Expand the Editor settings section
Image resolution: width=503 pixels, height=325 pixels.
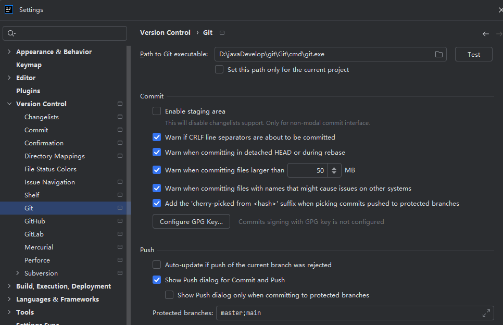click(x=9, y=78)
